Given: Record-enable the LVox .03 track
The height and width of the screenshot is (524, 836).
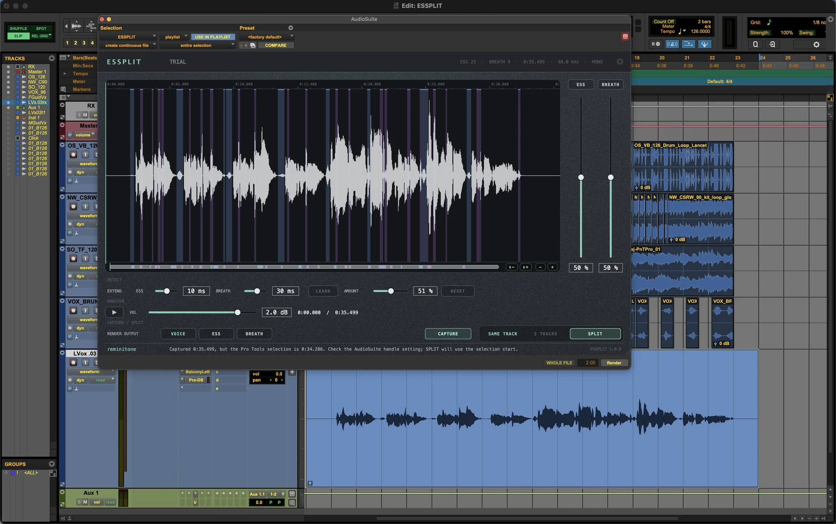Looking at the screenshot, I should [73, 363].
